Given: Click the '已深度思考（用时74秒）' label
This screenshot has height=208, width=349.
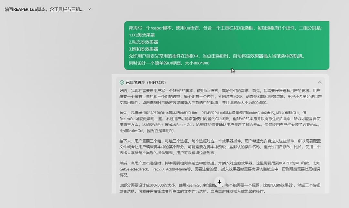Looking at the screenshot, I should click(146, 83).
